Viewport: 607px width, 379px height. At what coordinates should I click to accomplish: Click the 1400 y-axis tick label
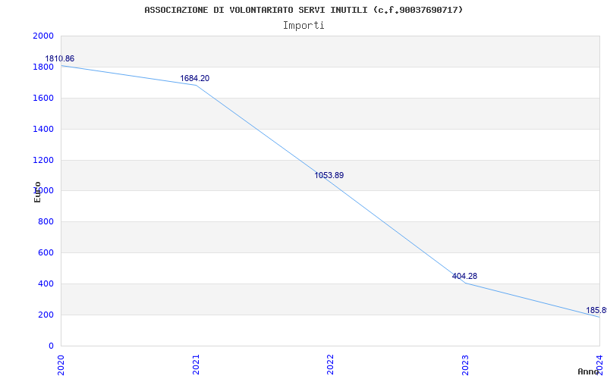click(x=43, y=129)
